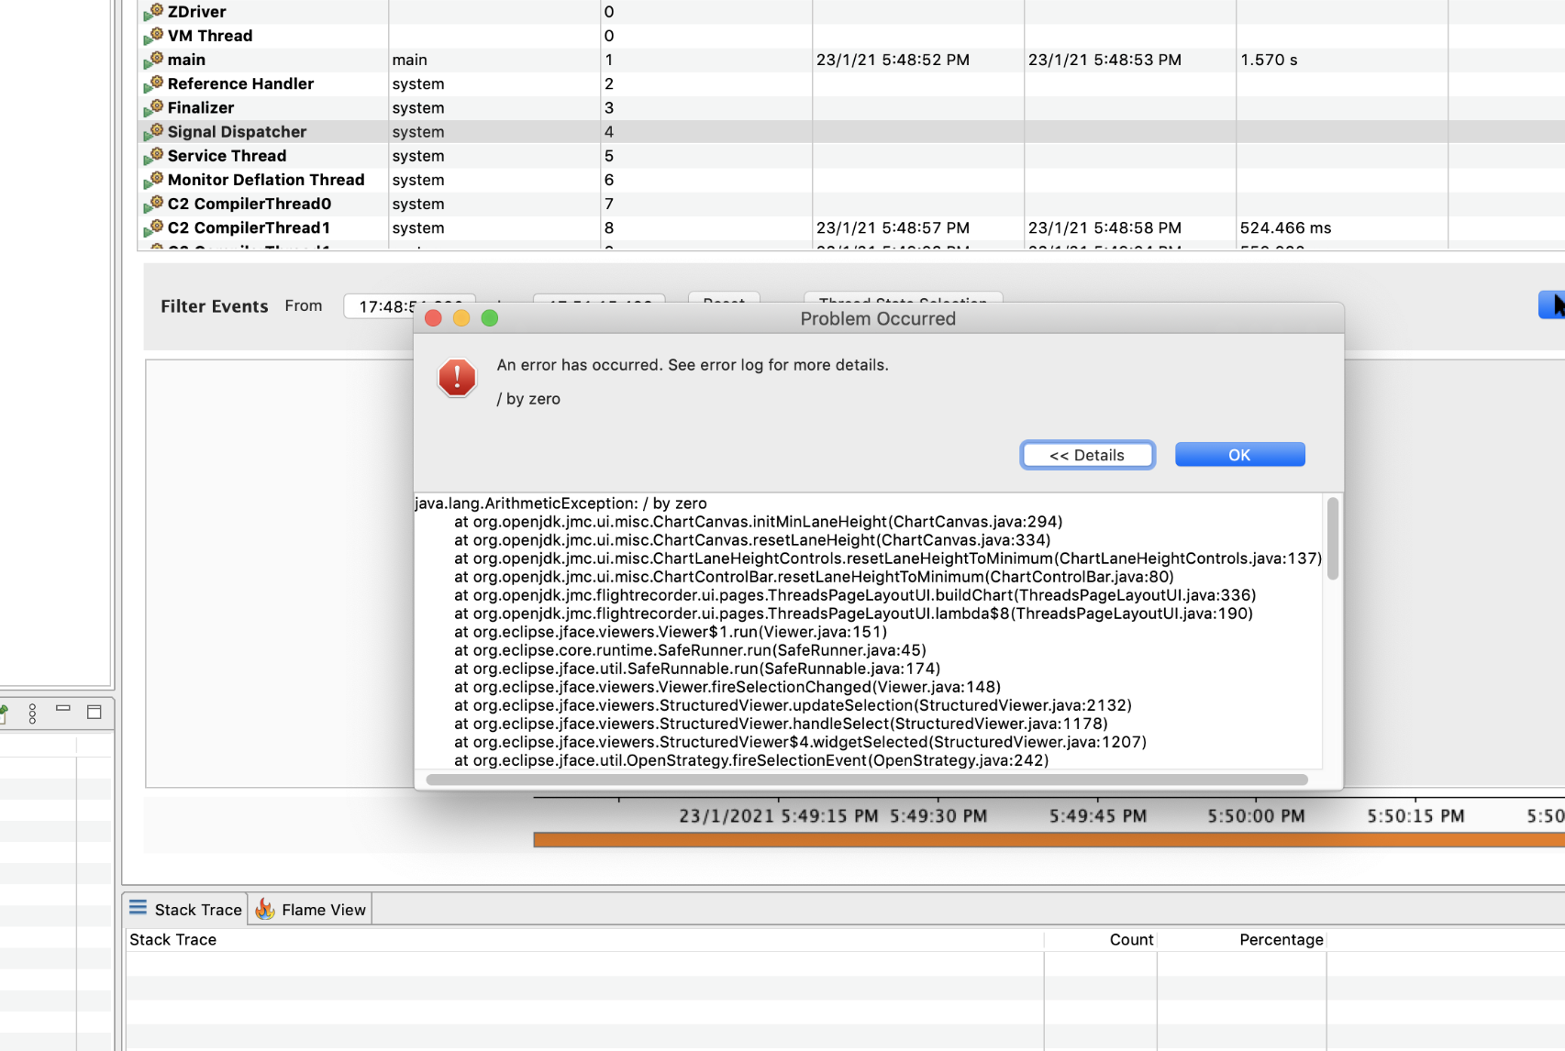Click the red error icon in dialog
The height and width of the screenshot is (1051, 1565).
[x=457, y=378]
